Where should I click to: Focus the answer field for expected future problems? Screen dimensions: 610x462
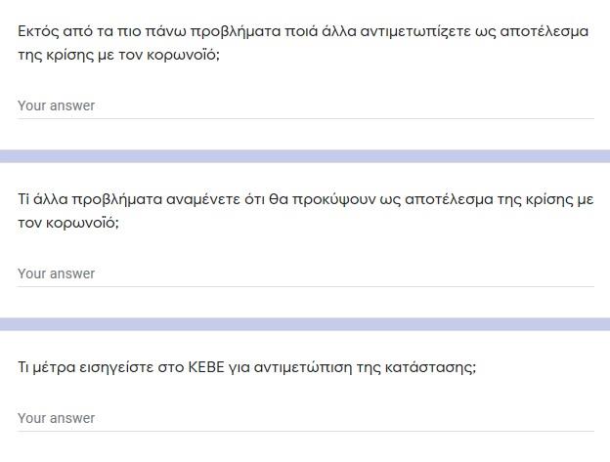point(305,273)
